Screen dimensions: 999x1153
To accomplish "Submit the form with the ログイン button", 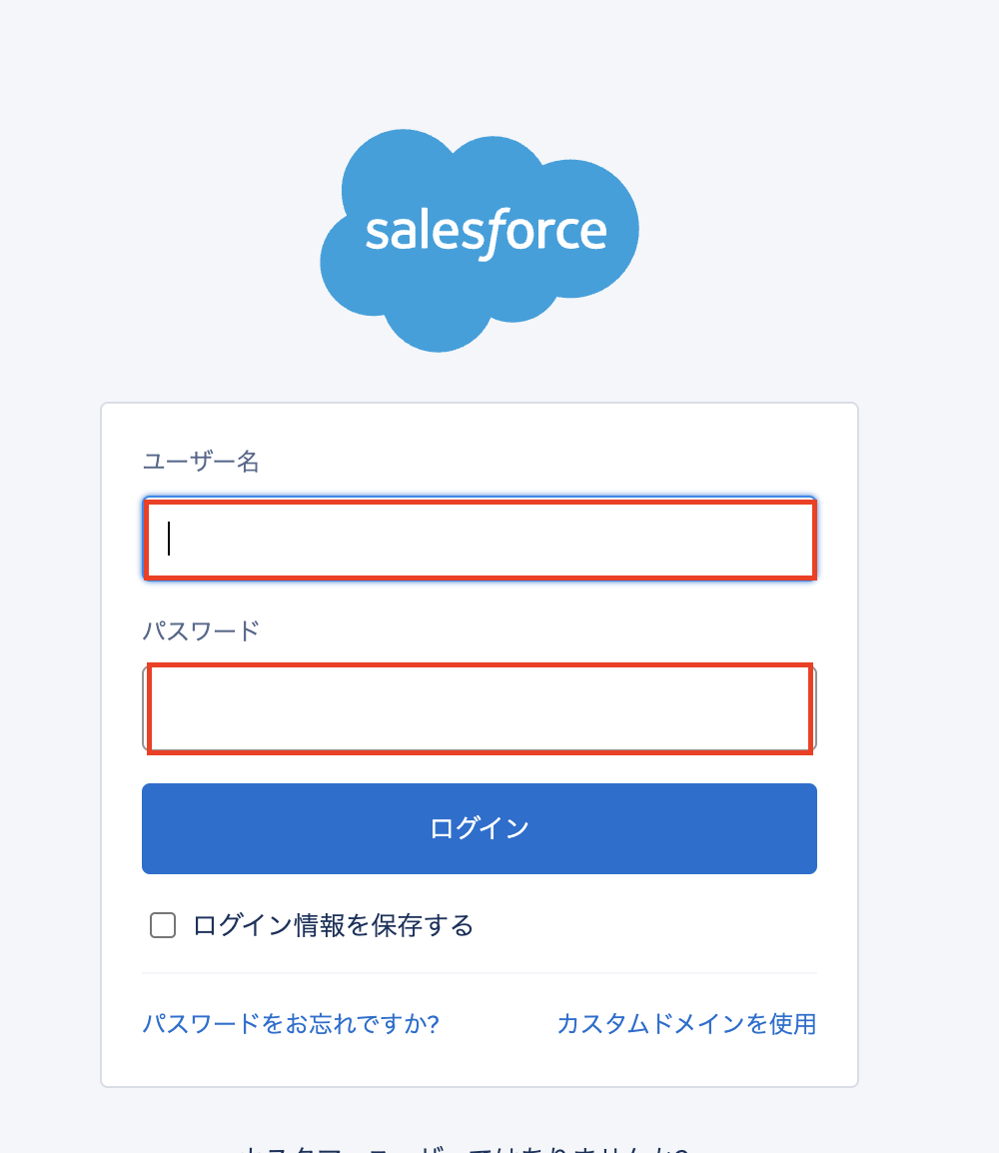I will (480, 828).
